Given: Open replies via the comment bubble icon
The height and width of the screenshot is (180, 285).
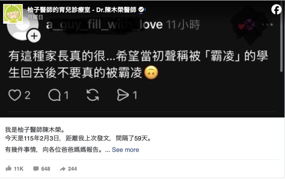Looking at the screenshot, I should [54, 95].
